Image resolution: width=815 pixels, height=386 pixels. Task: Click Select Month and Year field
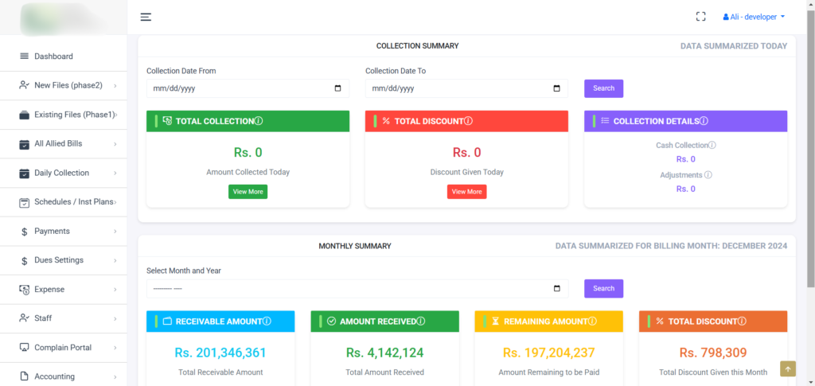point(350,289)
